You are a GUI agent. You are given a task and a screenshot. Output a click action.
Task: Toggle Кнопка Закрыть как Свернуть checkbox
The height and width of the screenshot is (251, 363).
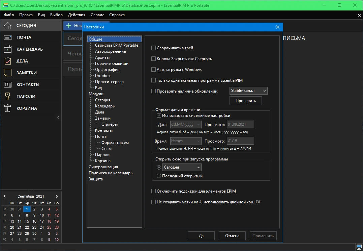(x=153, y=59)
